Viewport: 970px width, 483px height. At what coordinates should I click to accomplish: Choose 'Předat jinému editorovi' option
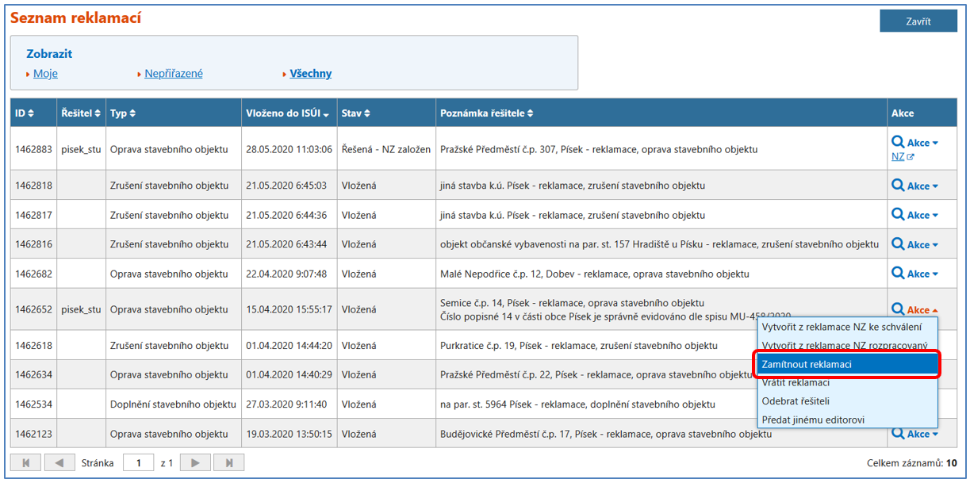[x=813, y=420]
